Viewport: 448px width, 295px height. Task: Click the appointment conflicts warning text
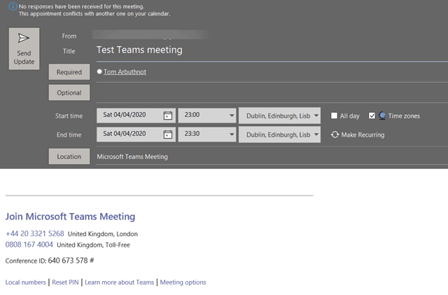(x=94, y=14)
